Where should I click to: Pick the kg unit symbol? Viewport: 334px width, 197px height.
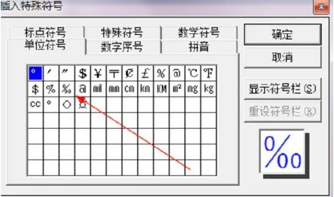tap(209, 89)
